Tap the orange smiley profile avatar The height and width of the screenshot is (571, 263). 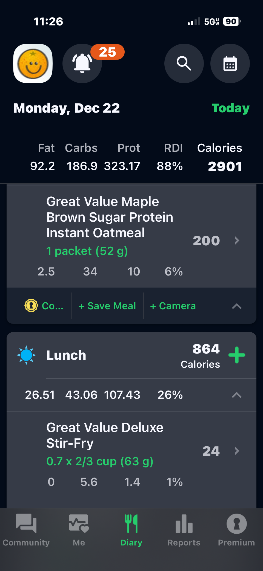33,63
